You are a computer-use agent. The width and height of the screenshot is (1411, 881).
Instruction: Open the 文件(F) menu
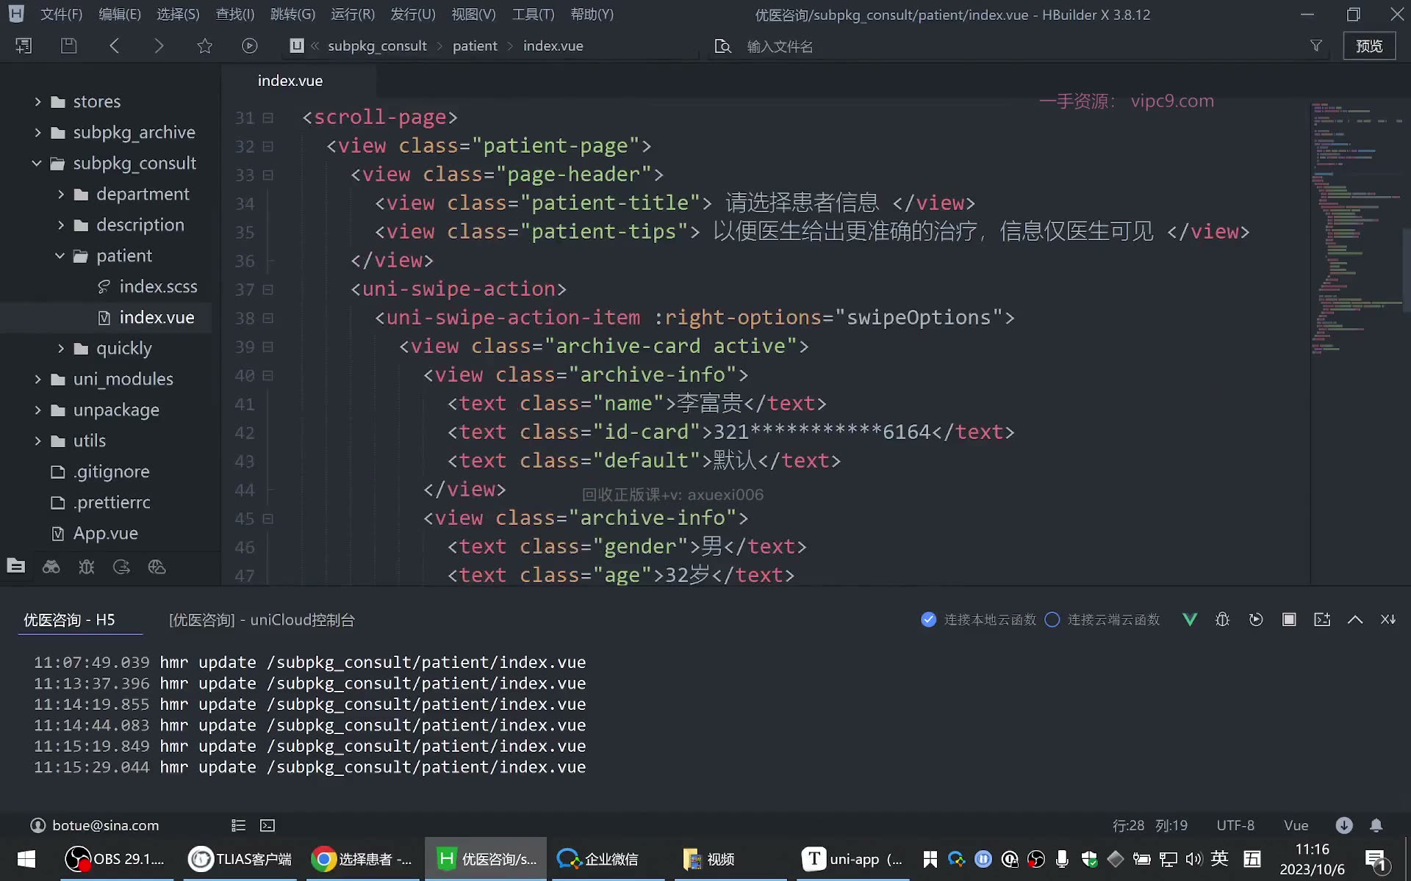pyautogui.click(x=61, y=15)
